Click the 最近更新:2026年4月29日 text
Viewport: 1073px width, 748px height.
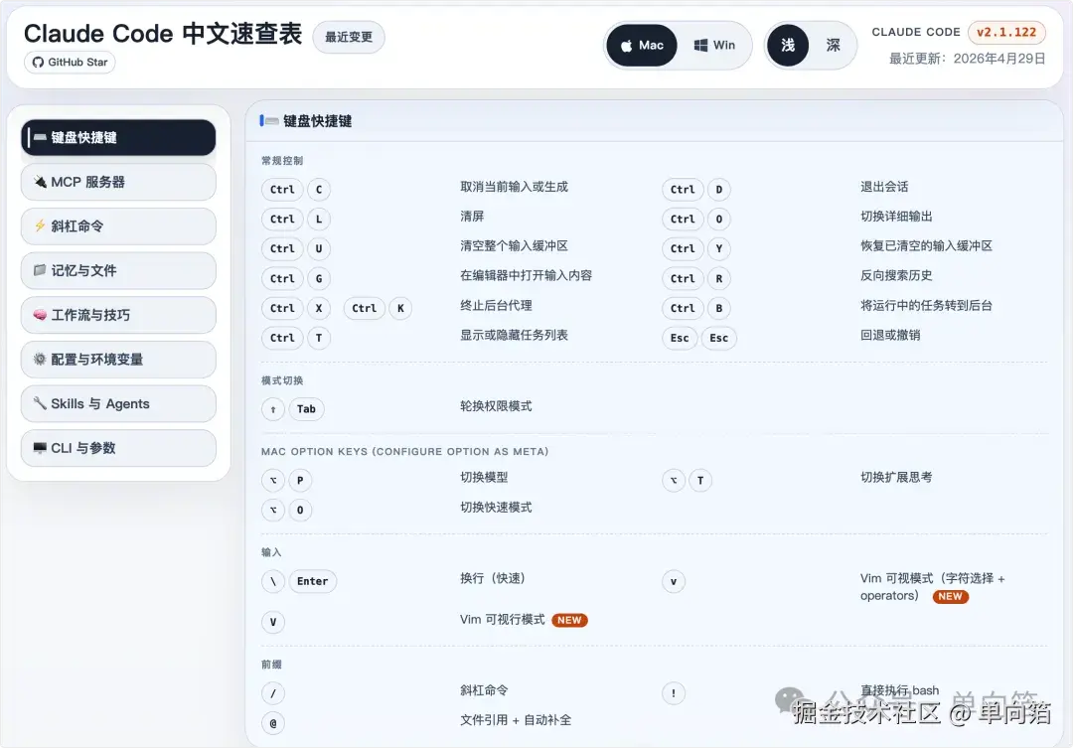tap(967, 59)
